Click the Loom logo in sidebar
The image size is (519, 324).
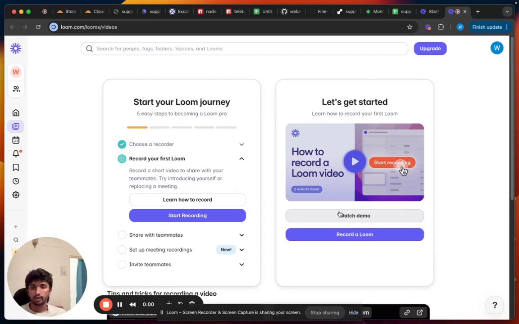point(16,49)
